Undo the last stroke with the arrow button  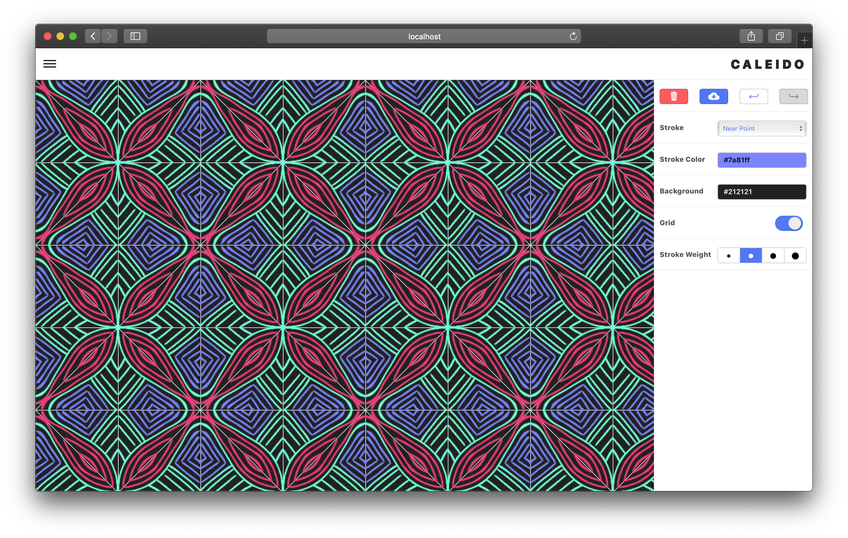pos(753,96)
